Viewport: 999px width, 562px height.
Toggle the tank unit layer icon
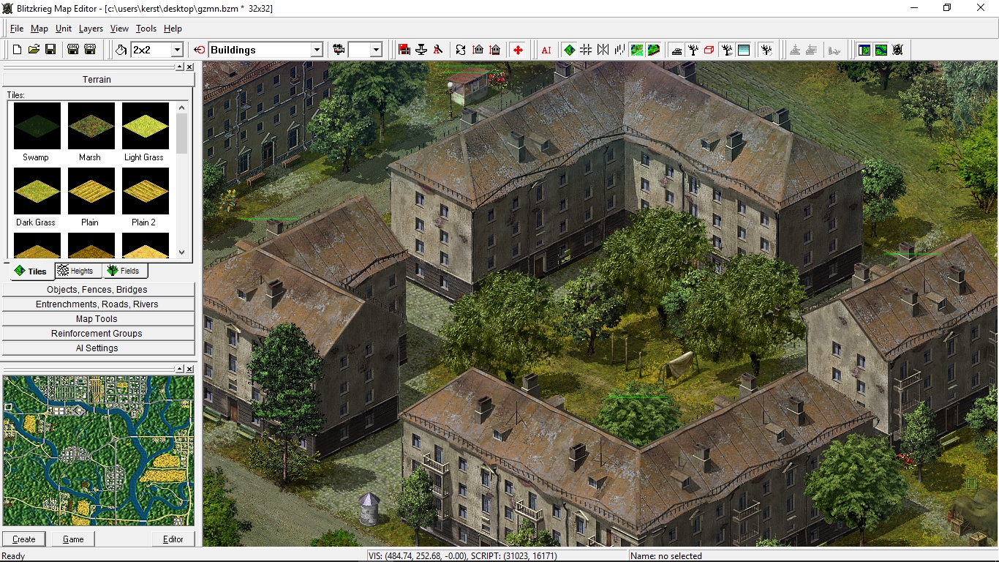pyautogui.click(x=676, y=50)
